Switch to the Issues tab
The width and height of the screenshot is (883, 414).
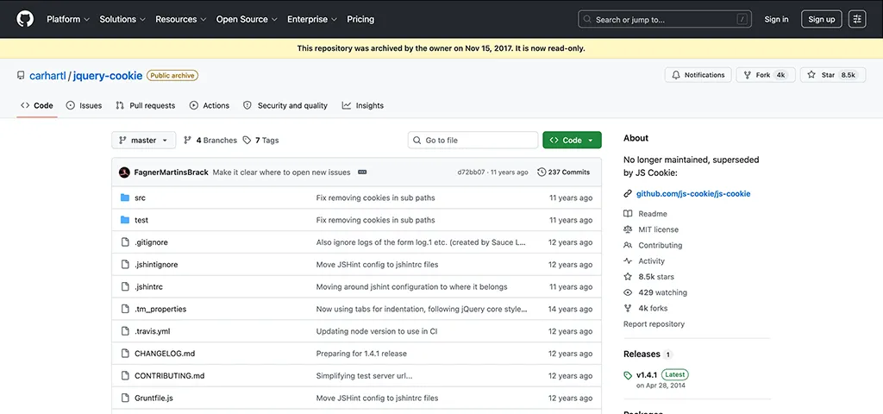point(84,105)
